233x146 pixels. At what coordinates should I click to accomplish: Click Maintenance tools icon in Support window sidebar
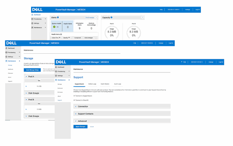click(56, 80)
